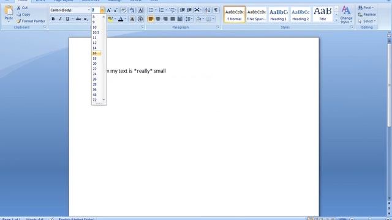The height and width of the screenshot is (220, 392).
Task: Launch the Styles pane launcher
Action: (x=352, y=27)
